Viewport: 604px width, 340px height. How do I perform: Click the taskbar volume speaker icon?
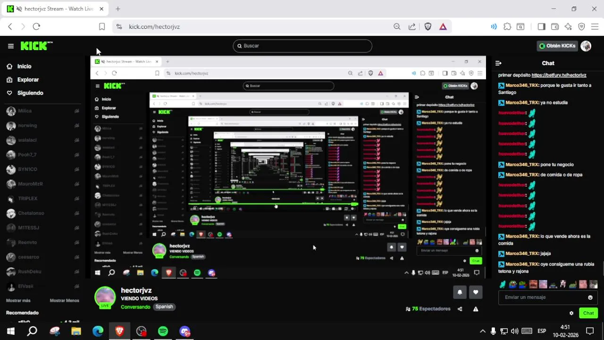[514, 331]
